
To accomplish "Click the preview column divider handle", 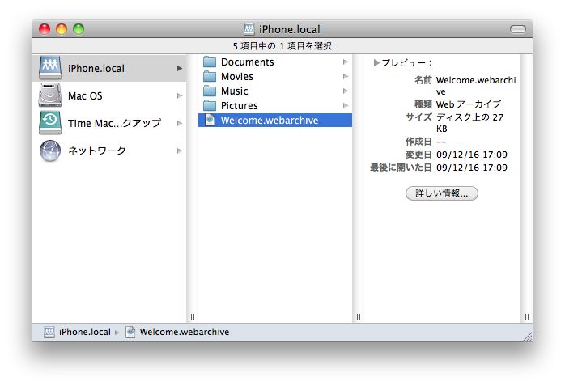I will [527, 317].
